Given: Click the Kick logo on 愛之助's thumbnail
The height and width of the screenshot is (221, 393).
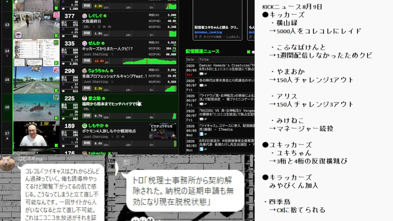Looking at the screenshot, I should tap(56, 118).
